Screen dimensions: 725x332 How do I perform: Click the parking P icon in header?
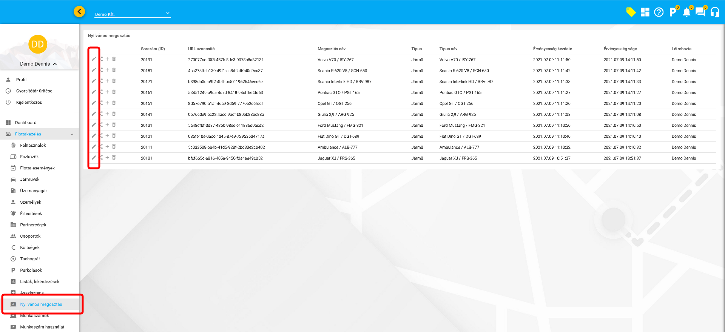pyautogui.click(x=673, y=12)
